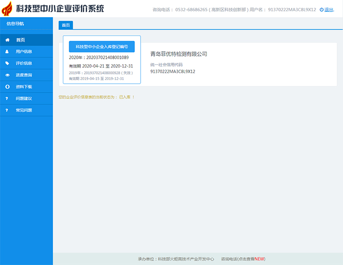Viewport: 343px width, 265px height.
Task: Click the home icon beside 首页
Action: [x=7, y=40]
